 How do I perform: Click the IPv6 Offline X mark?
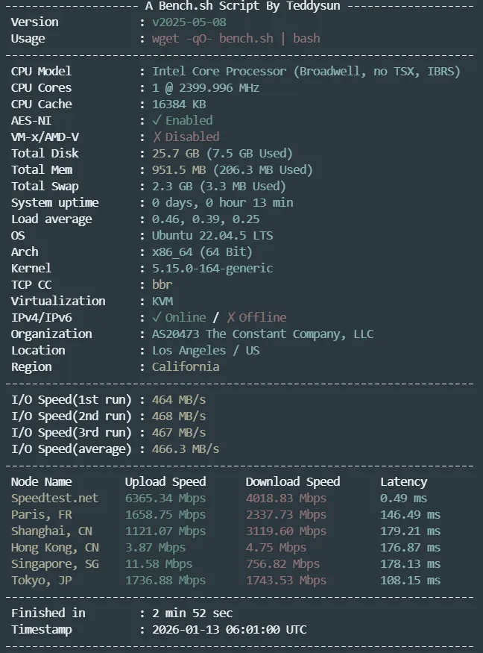pyautogui.click(x=231, y=317)
